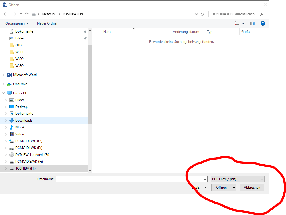The image size is (286, 215).
Task: Open the Desktop folder
Action: (x=21, y=107)
